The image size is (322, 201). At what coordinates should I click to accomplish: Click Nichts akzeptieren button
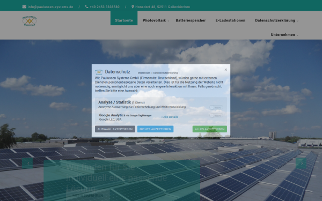pyautogui.click(x=155, y=129)
